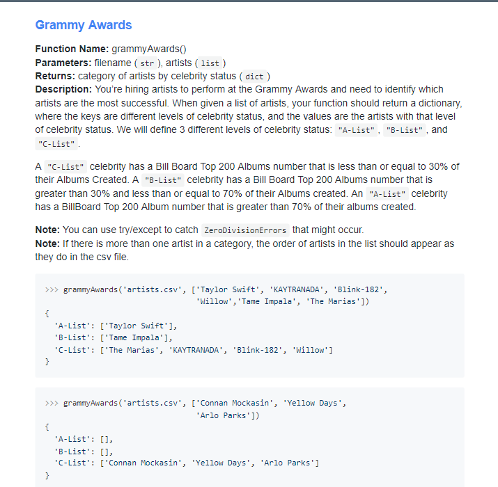Click the "A-List" code in description paragraph
Image resolution: width=498 pixels, height=487 pixels.
pos(356,130)
